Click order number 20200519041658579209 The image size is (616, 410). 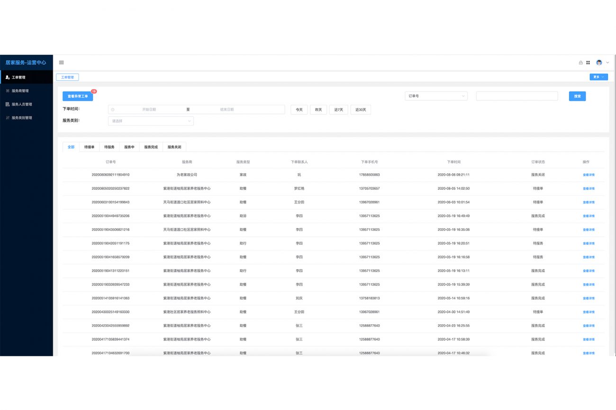click(x=110, y=257)
